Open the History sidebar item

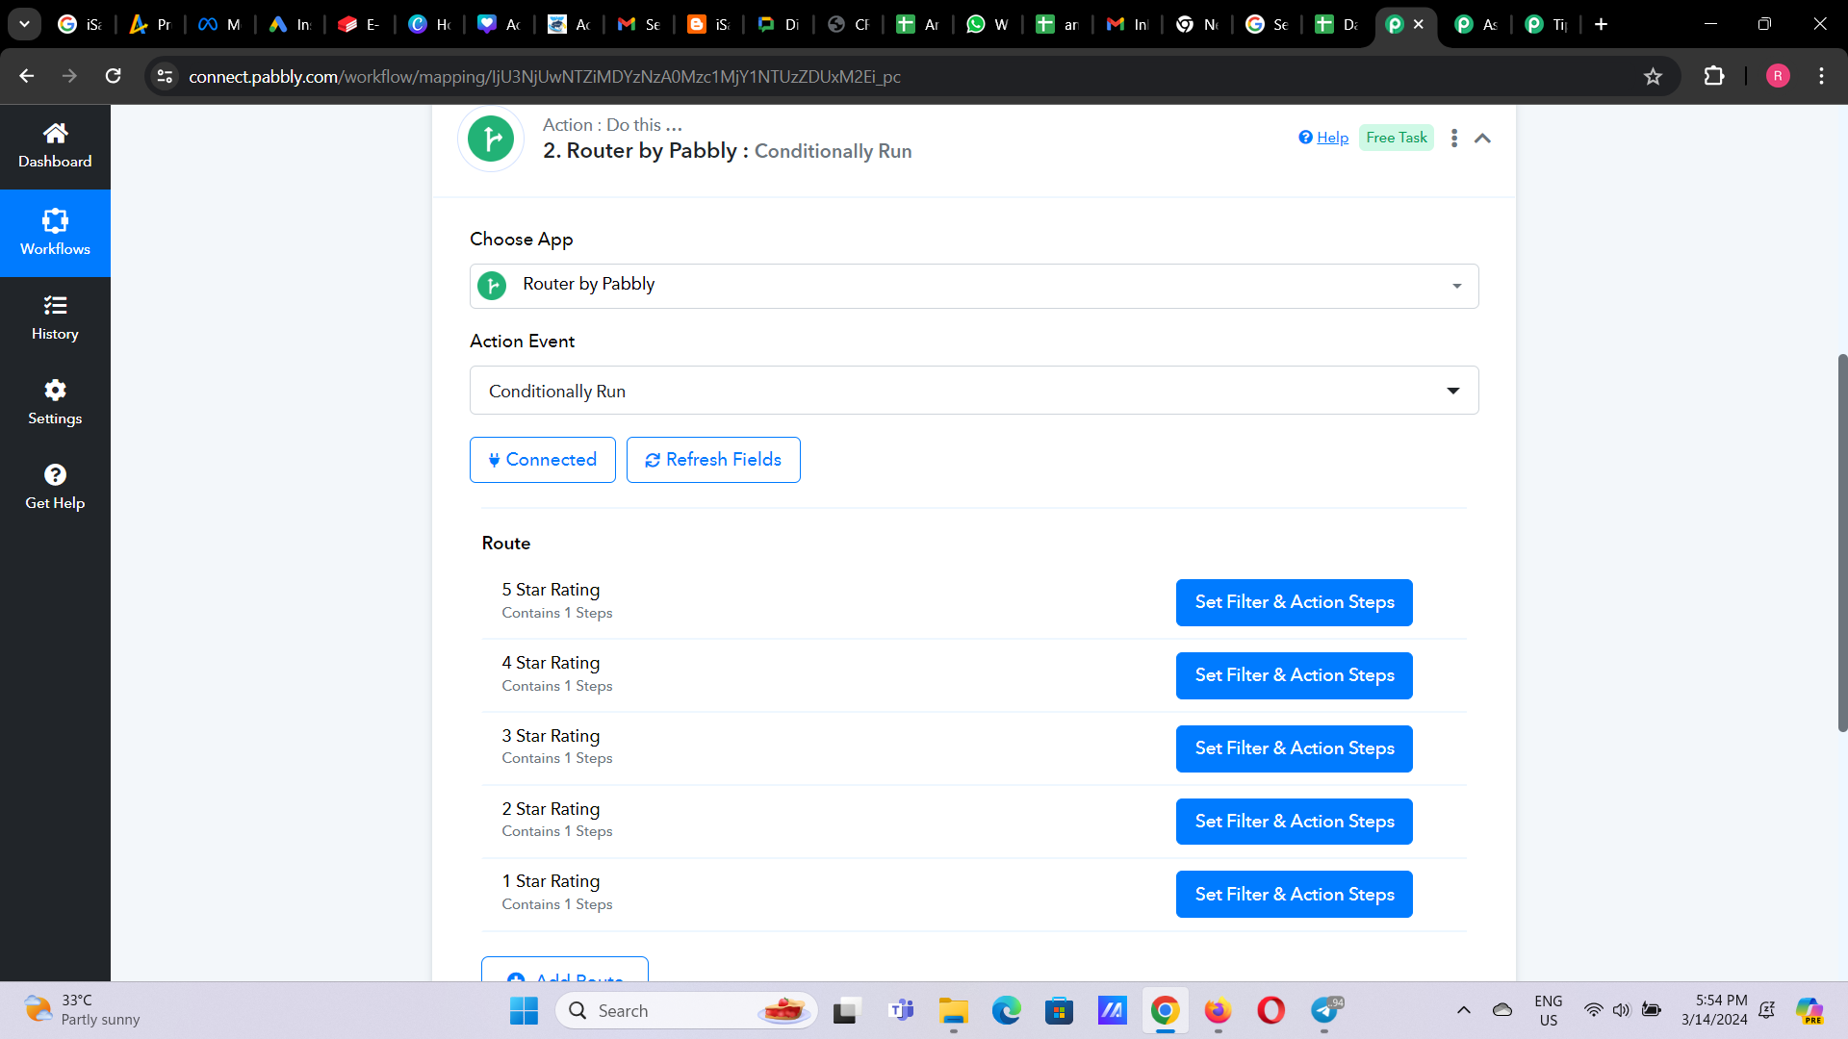tap(55, 318)
